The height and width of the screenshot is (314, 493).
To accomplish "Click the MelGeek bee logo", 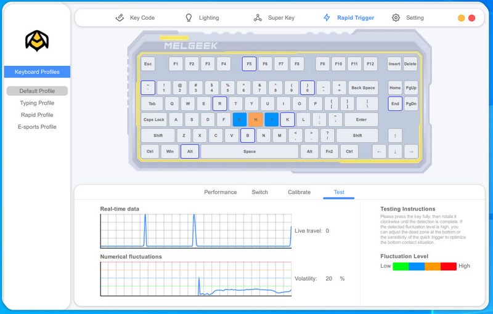I will tap(37, 41).
